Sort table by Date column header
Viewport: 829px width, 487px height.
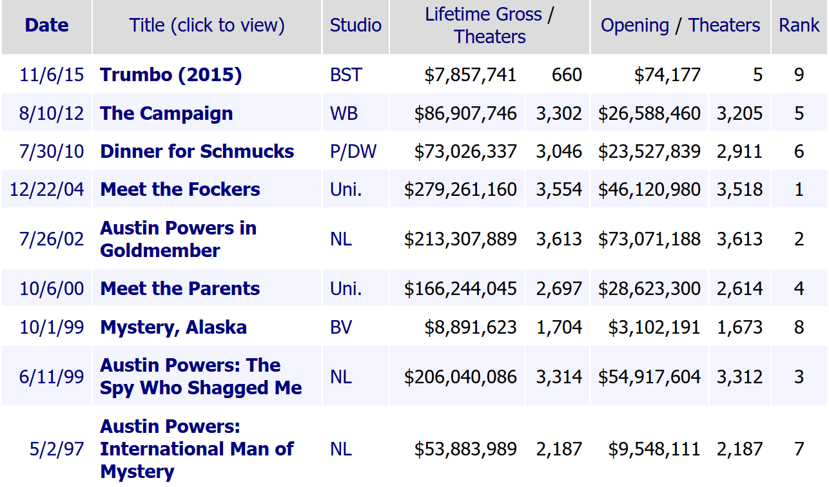[x=46, y=25]
